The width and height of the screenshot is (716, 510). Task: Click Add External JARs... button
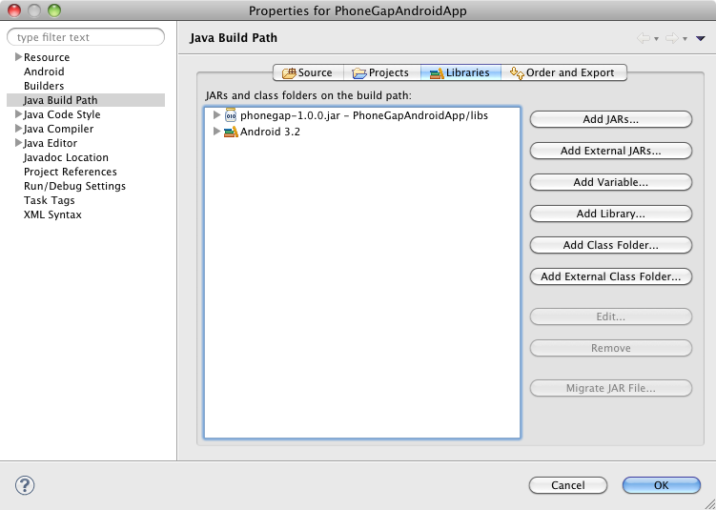click(x=611, y=152)
